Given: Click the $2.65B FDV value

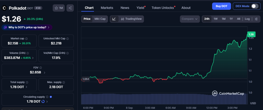Looking at the screenshot, I should tap(35, 73).
